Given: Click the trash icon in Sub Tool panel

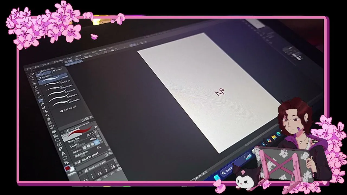Looking at the screenshot, I should tap(91, 117).
